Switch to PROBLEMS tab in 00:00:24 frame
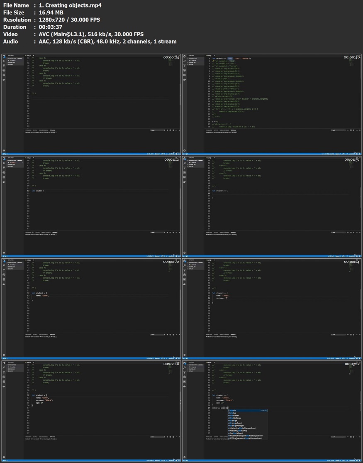 pyautogui.click(x=28, y=130)
